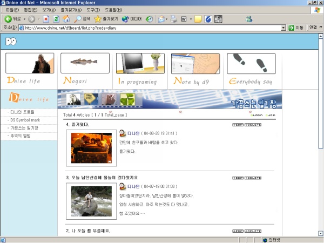Click the D9 logo in the header

(x=11, y=42)
